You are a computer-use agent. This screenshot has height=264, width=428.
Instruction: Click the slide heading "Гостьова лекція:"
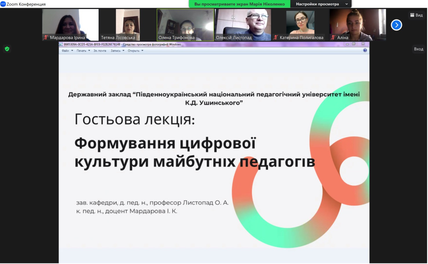[x=135, y=119]
